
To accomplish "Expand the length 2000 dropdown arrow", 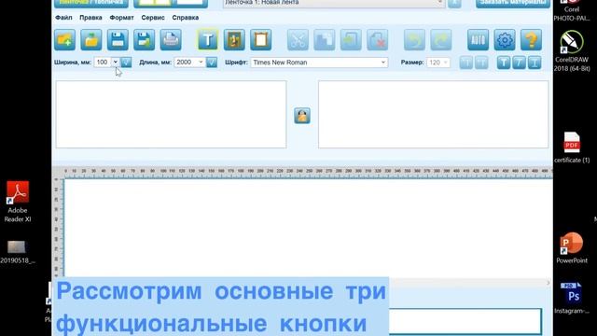I will tap(201, 63).
